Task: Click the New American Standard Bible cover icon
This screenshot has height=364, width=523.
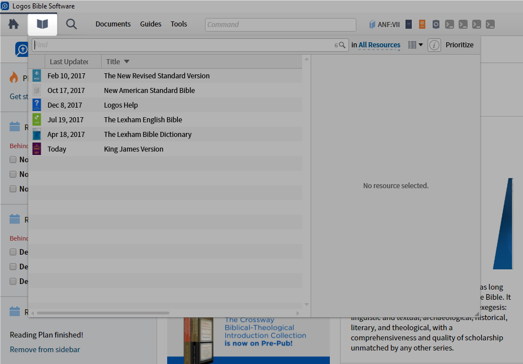Action: pos(37,90)
